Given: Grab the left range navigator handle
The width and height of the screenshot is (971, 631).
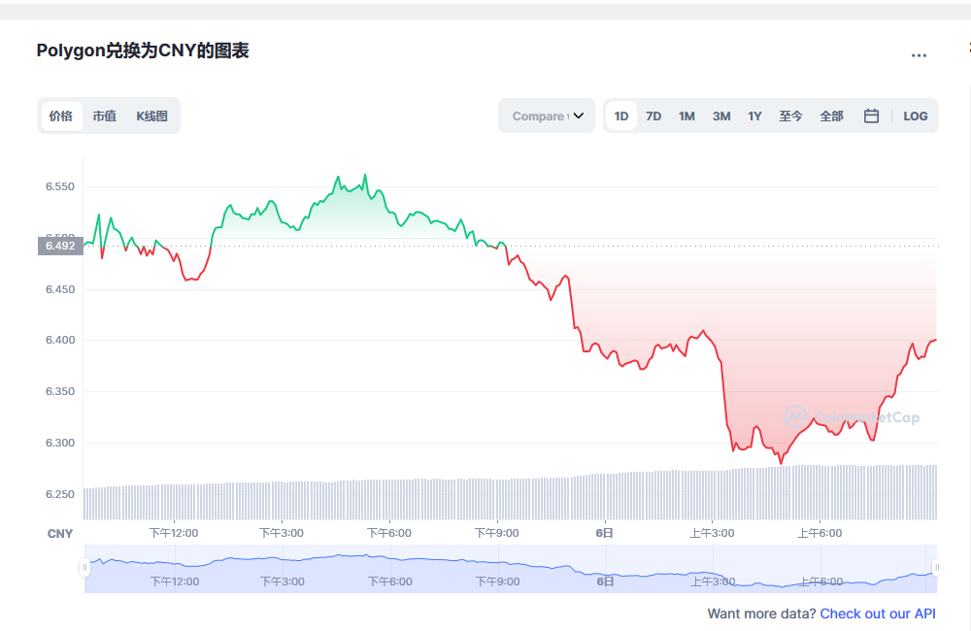Looking at the screenshot, I should [84, 567].
